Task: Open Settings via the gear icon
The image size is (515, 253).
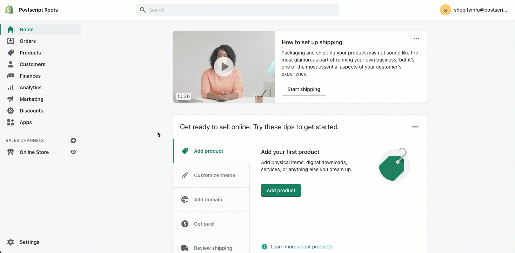Action: 11,242
